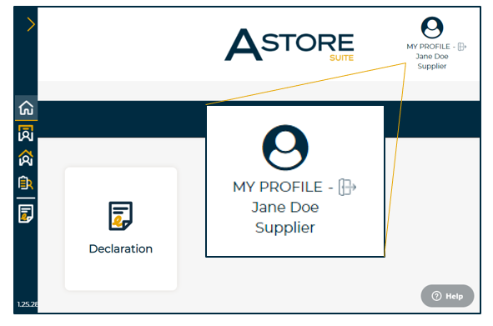This screenshot has height=326, width=493.
Task: Go to Home via the house icon
Action: 26,108
